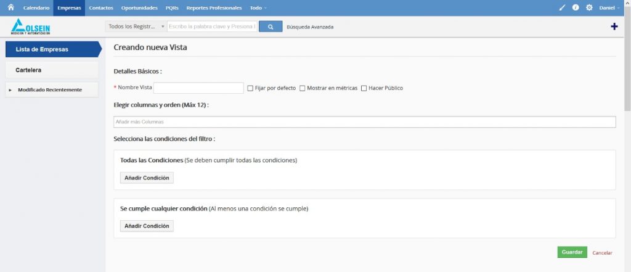Open the Daniel user menu
631x272 pixels.
[x=609, y=8]
